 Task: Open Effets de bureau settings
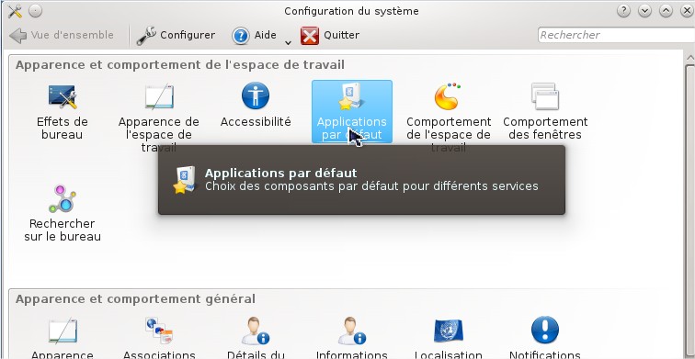(x=63, y=111)
